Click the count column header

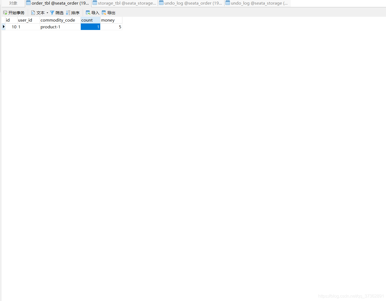point(90,20)
